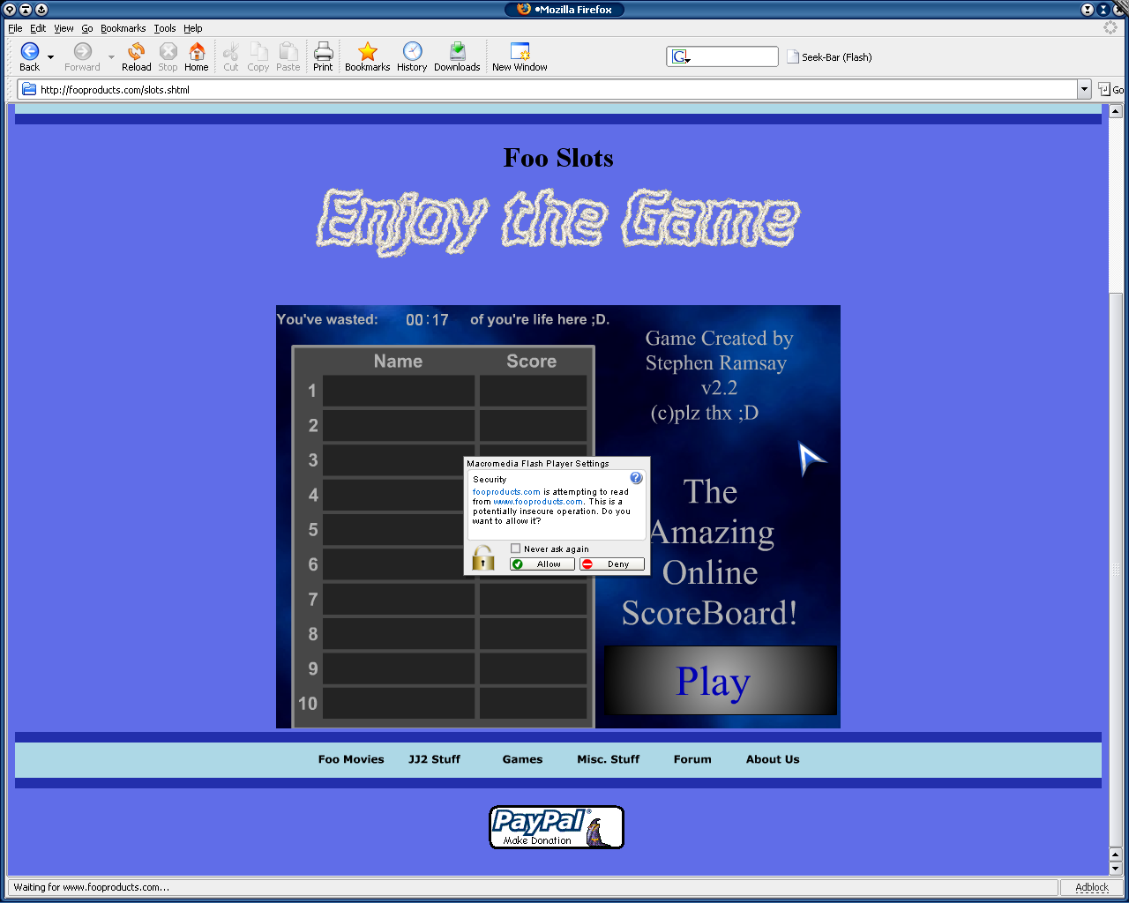Open a New Window icon
Screen dimensions: 1129x903
pos(520,52)
